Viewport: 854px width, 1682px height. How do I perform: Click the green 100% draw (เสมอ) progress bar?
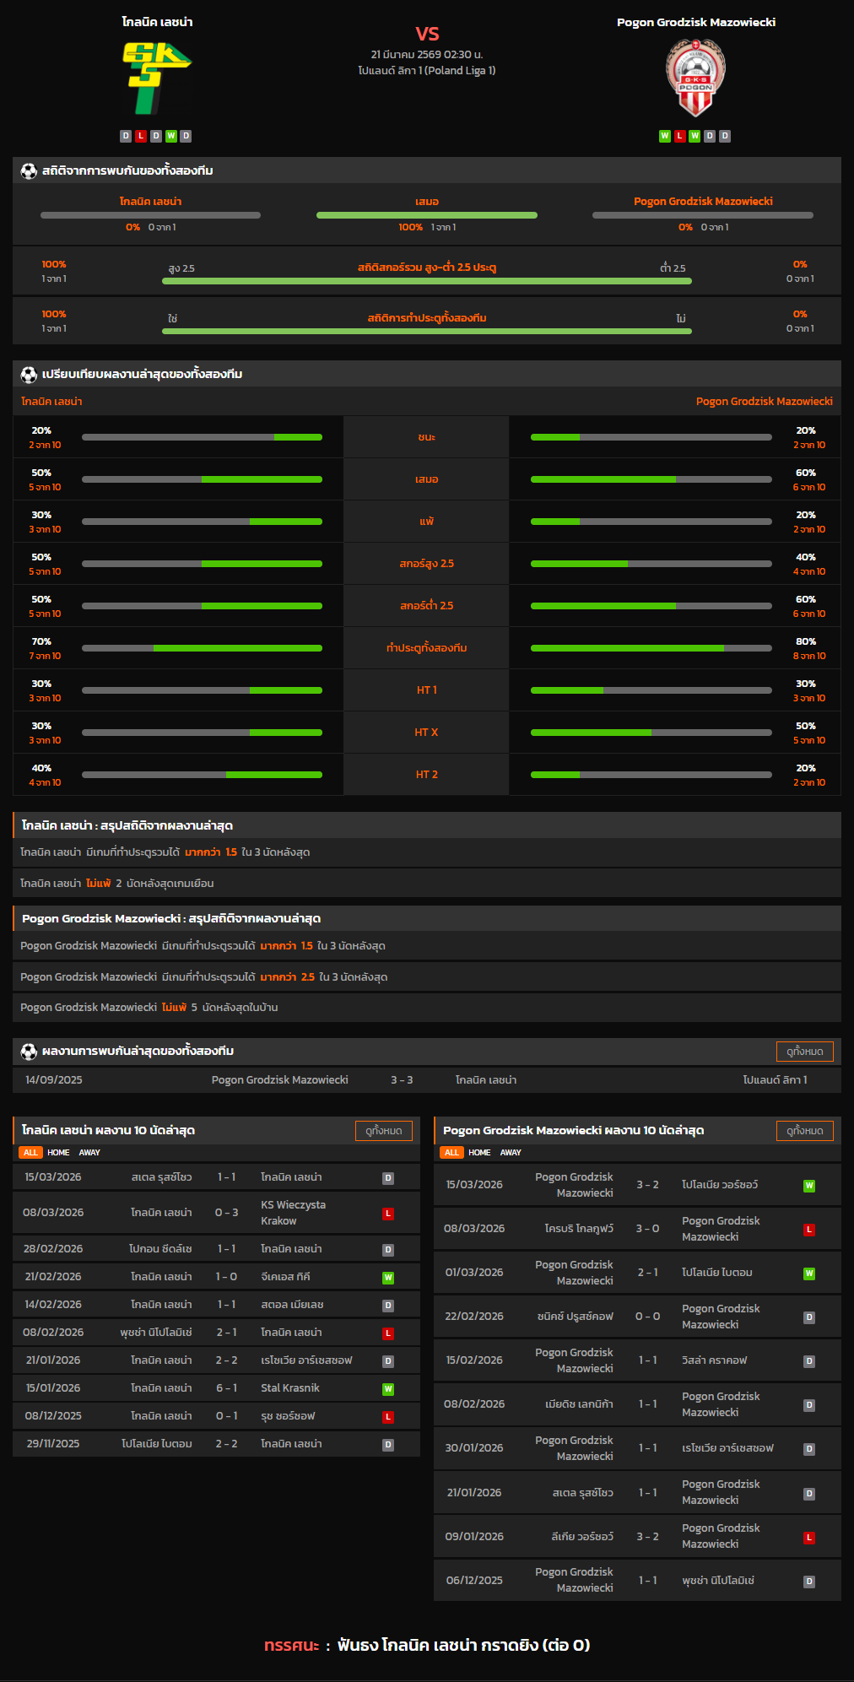click(x=427, y=215)
